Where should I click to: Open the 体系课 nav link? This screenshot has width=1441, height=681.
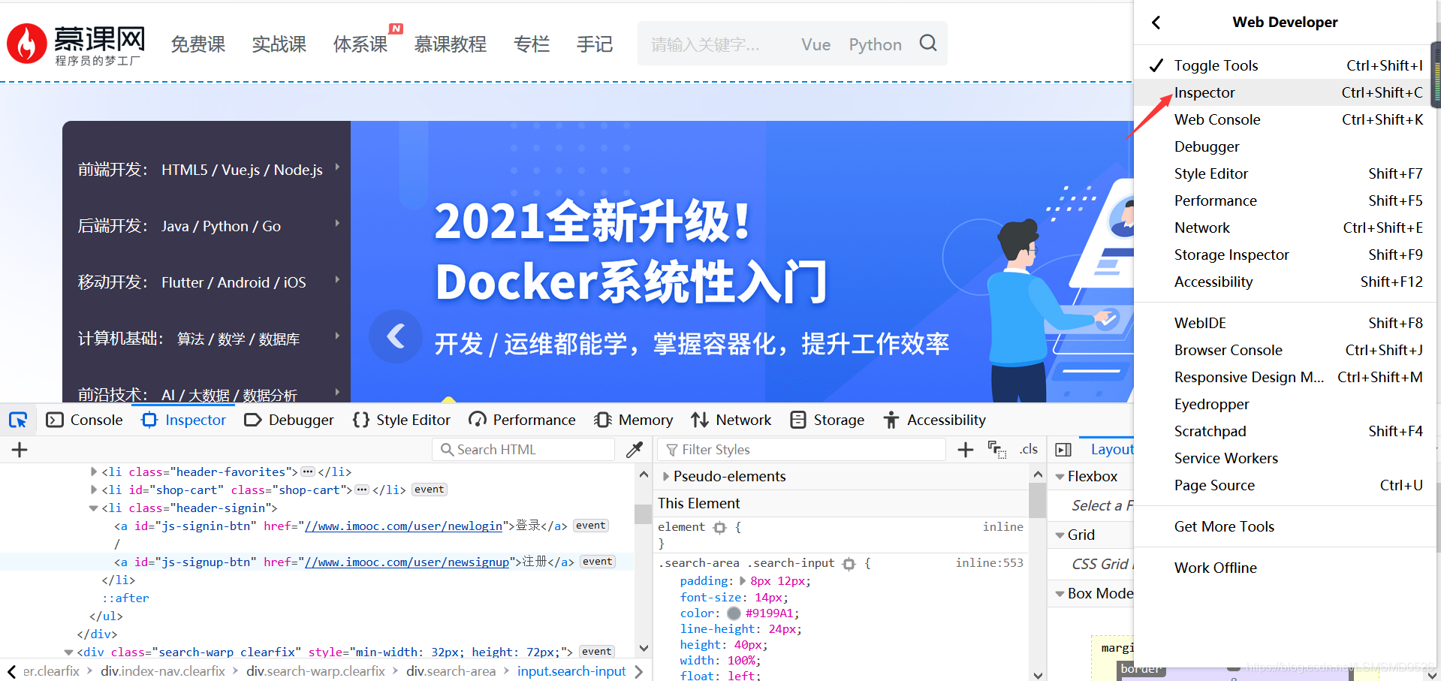point(360,44)
